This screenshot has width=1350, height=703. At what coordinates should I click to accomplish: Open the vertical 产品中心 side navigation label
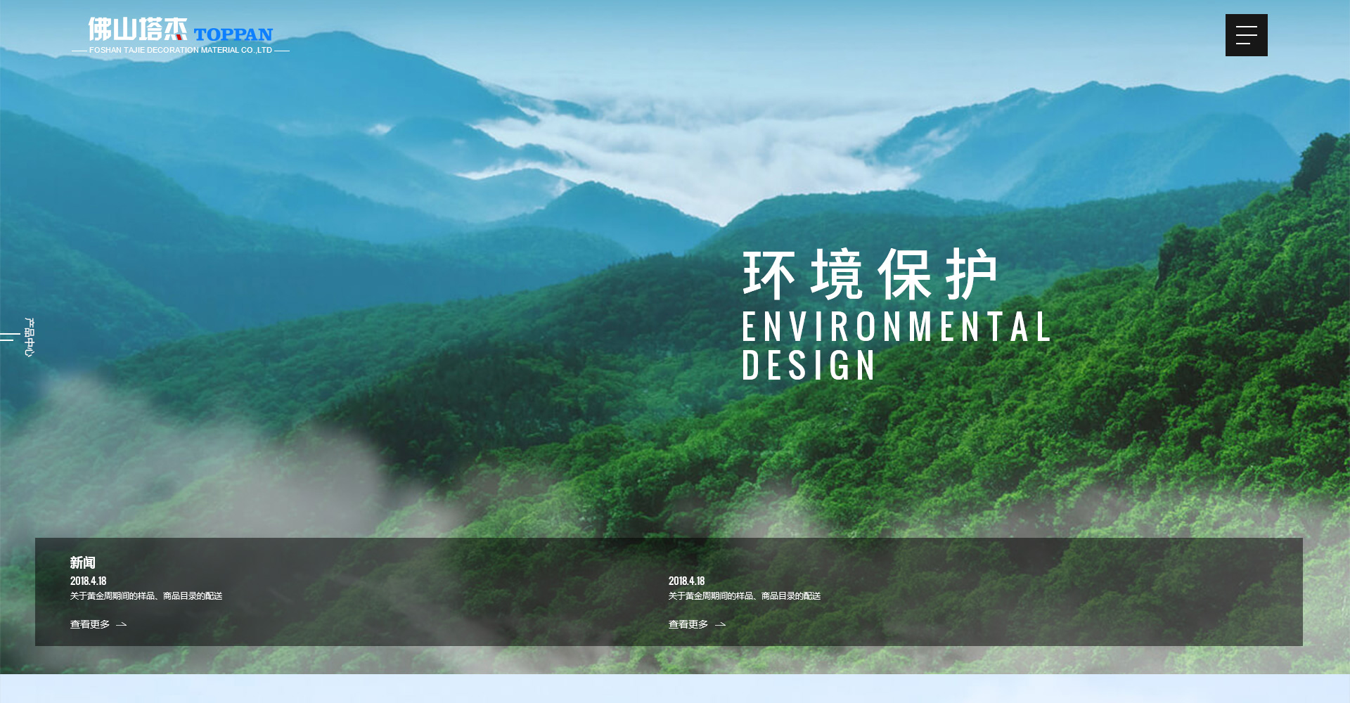pyautogui.click(x=29, y=337)
